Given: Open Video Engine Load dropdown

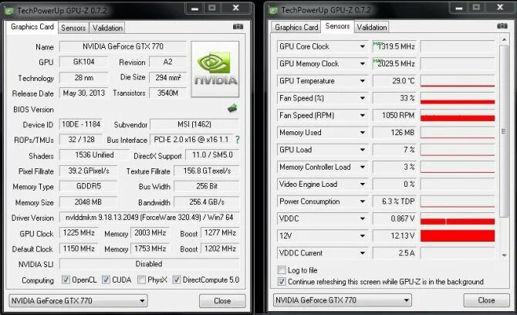Looking at the screenshot, I should coord(363,184).
